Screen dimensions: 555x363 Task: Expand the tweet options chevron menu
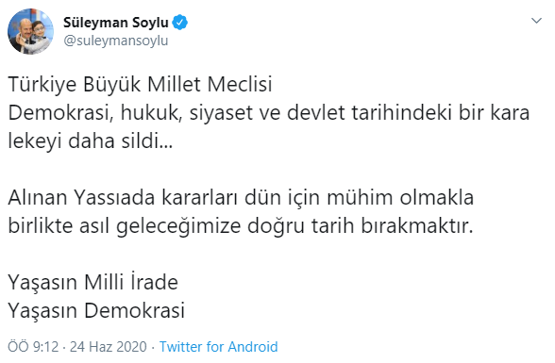click(x=536, y=21)
